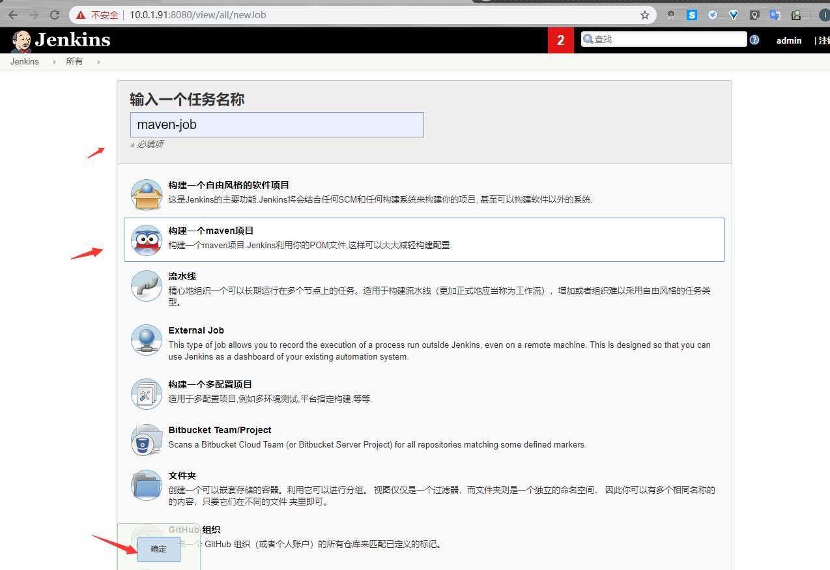Screen dimensions: 830x570
Task: Click the red notification badge showing 2
Action: pyautogui.click(x=560, y=40)
